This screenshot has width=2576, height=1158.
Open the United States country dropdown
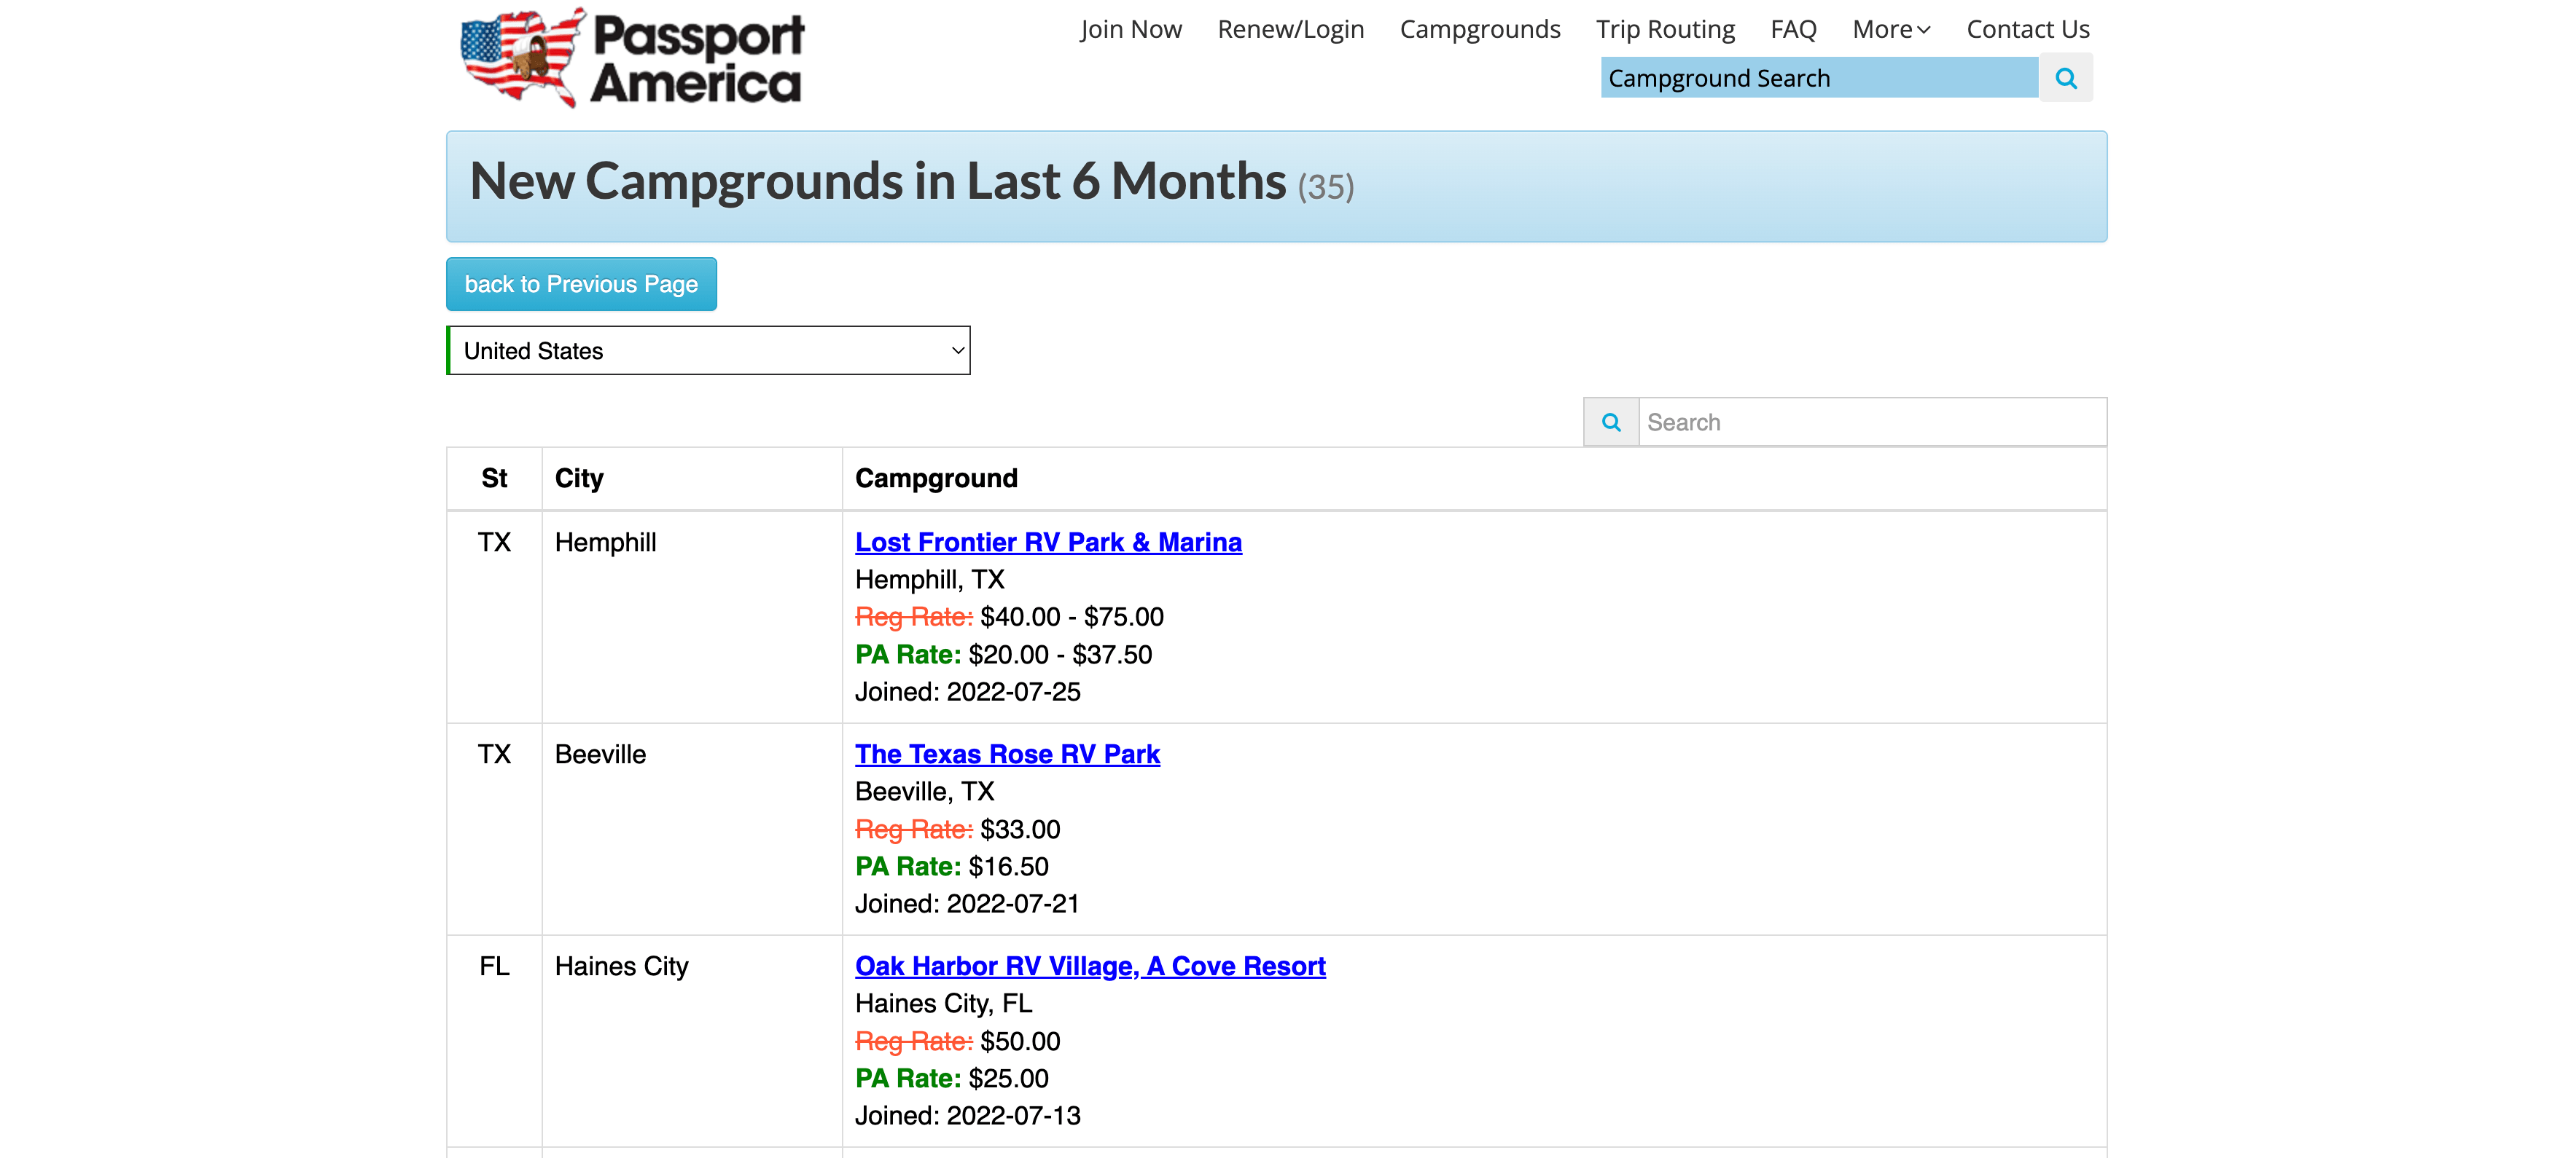pos(708,351)
